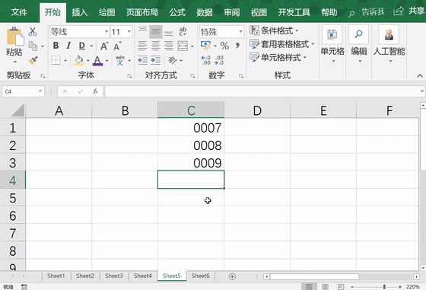
Task: Expand the Cell Styles menu
Action: point(278,57)
